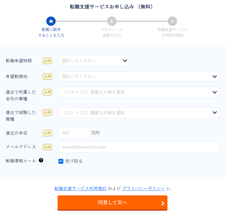Open the 転職希望時期 dropdown
The image size is (225, 213).
click(x=94, y=61)
